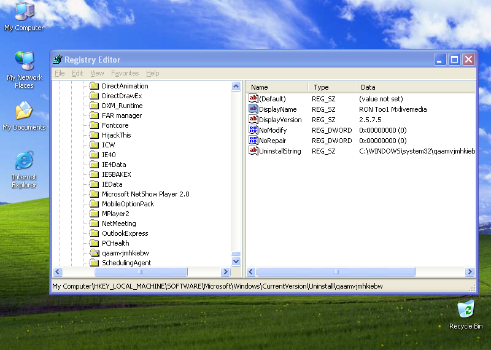Open the My Documents desktop icon
The height and width of the screenshot is (350, 491).
(x=24, y=115)
